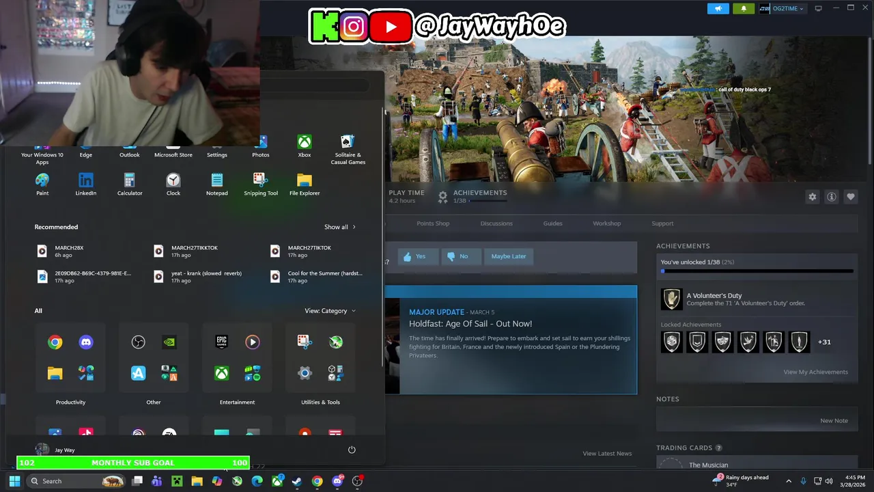Open Steam game settings gear
The image size is (874, 492).
coord(813,197)
